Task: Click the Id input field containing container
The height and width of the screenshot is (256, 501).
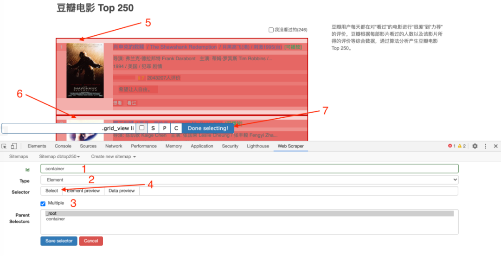Action: click(x=249, y=168)
